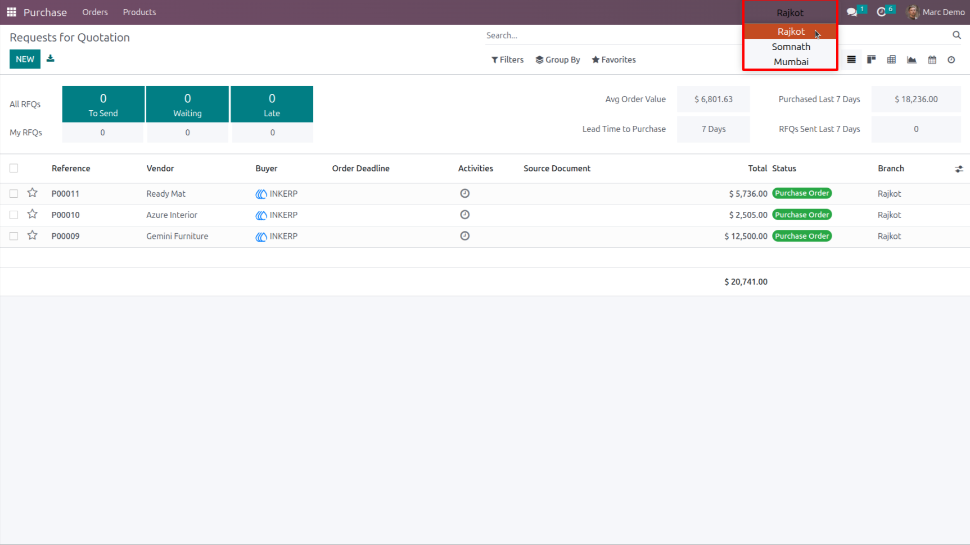Select Mumbai in the branch list
Screen dimensions: 970x545
(791, 62)
